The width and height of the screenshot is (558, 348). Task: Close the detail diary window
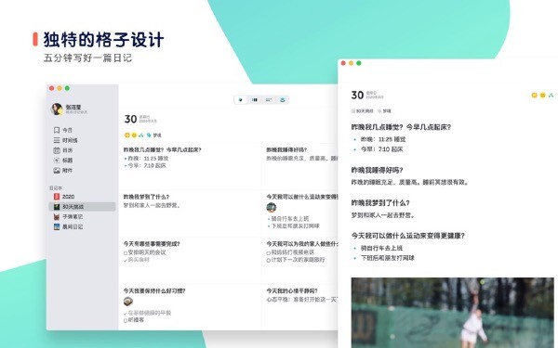343,63
